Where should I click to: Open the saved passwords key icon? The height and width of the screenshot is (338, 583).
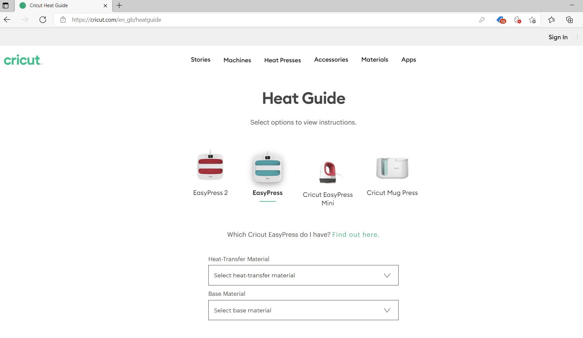482,20
